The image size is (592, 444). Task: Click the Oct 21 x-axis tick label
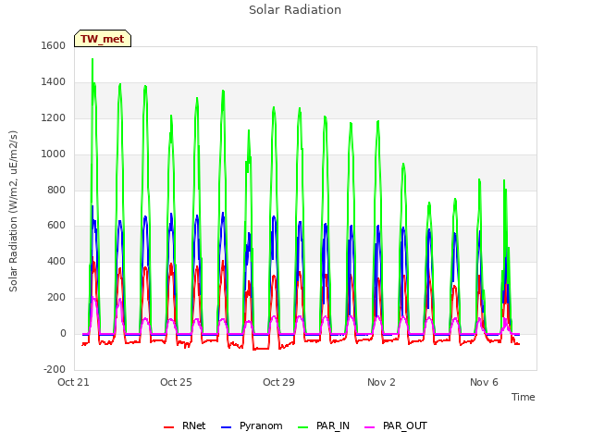pos(73,382)
